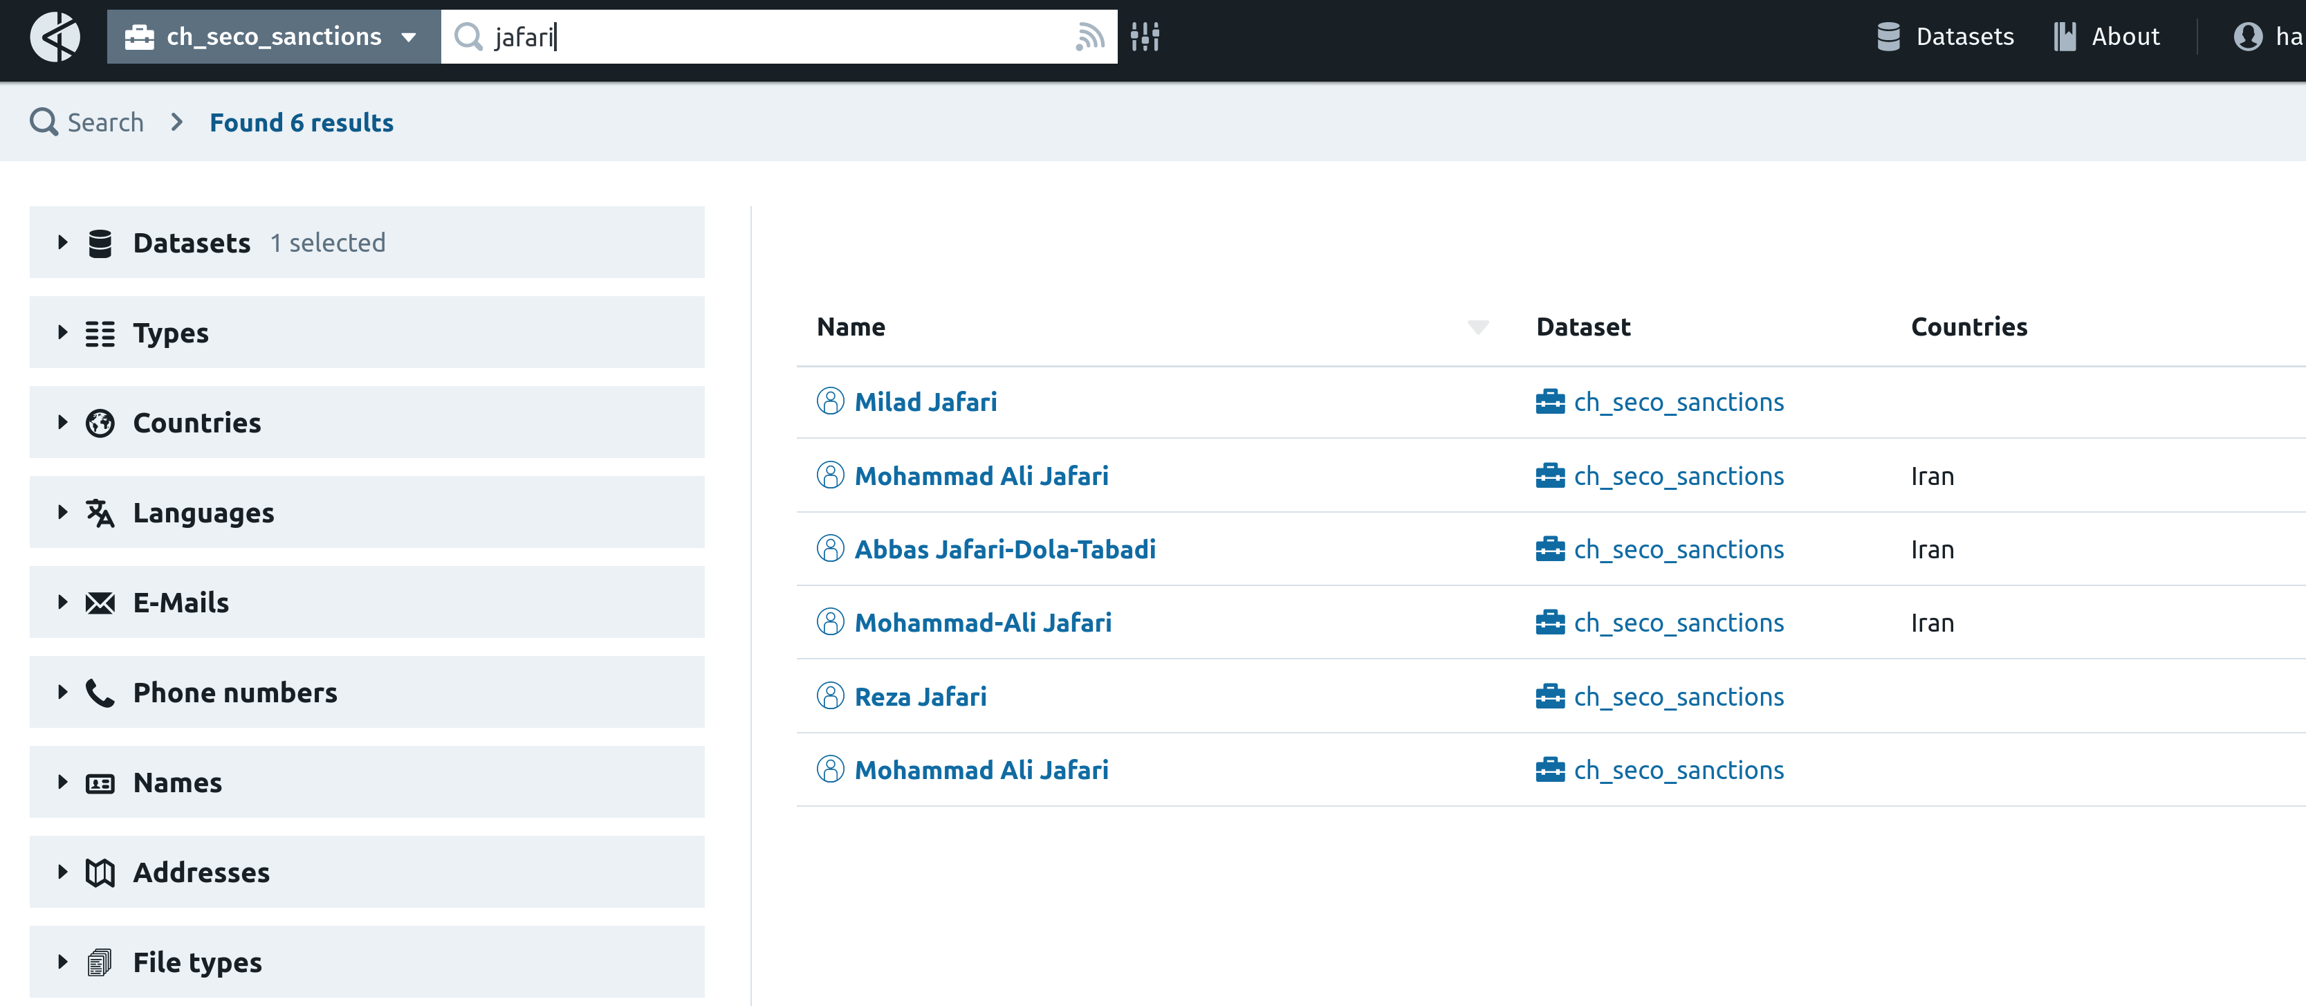Image resolution: width=2306 pixels, height=1006 pixels.
Task: Click inside the search input containing jafari
Action: (779, 37)
